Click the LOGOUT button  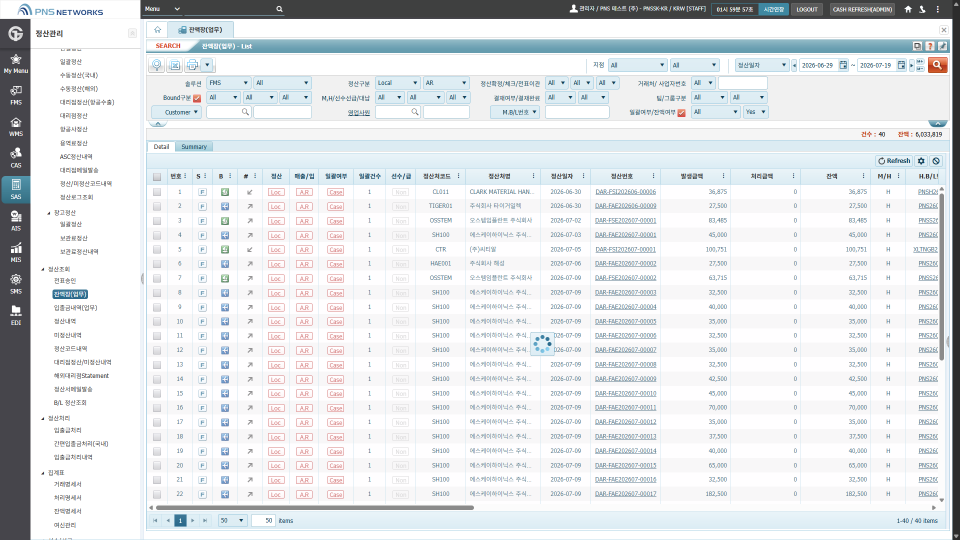coord(806,9)
